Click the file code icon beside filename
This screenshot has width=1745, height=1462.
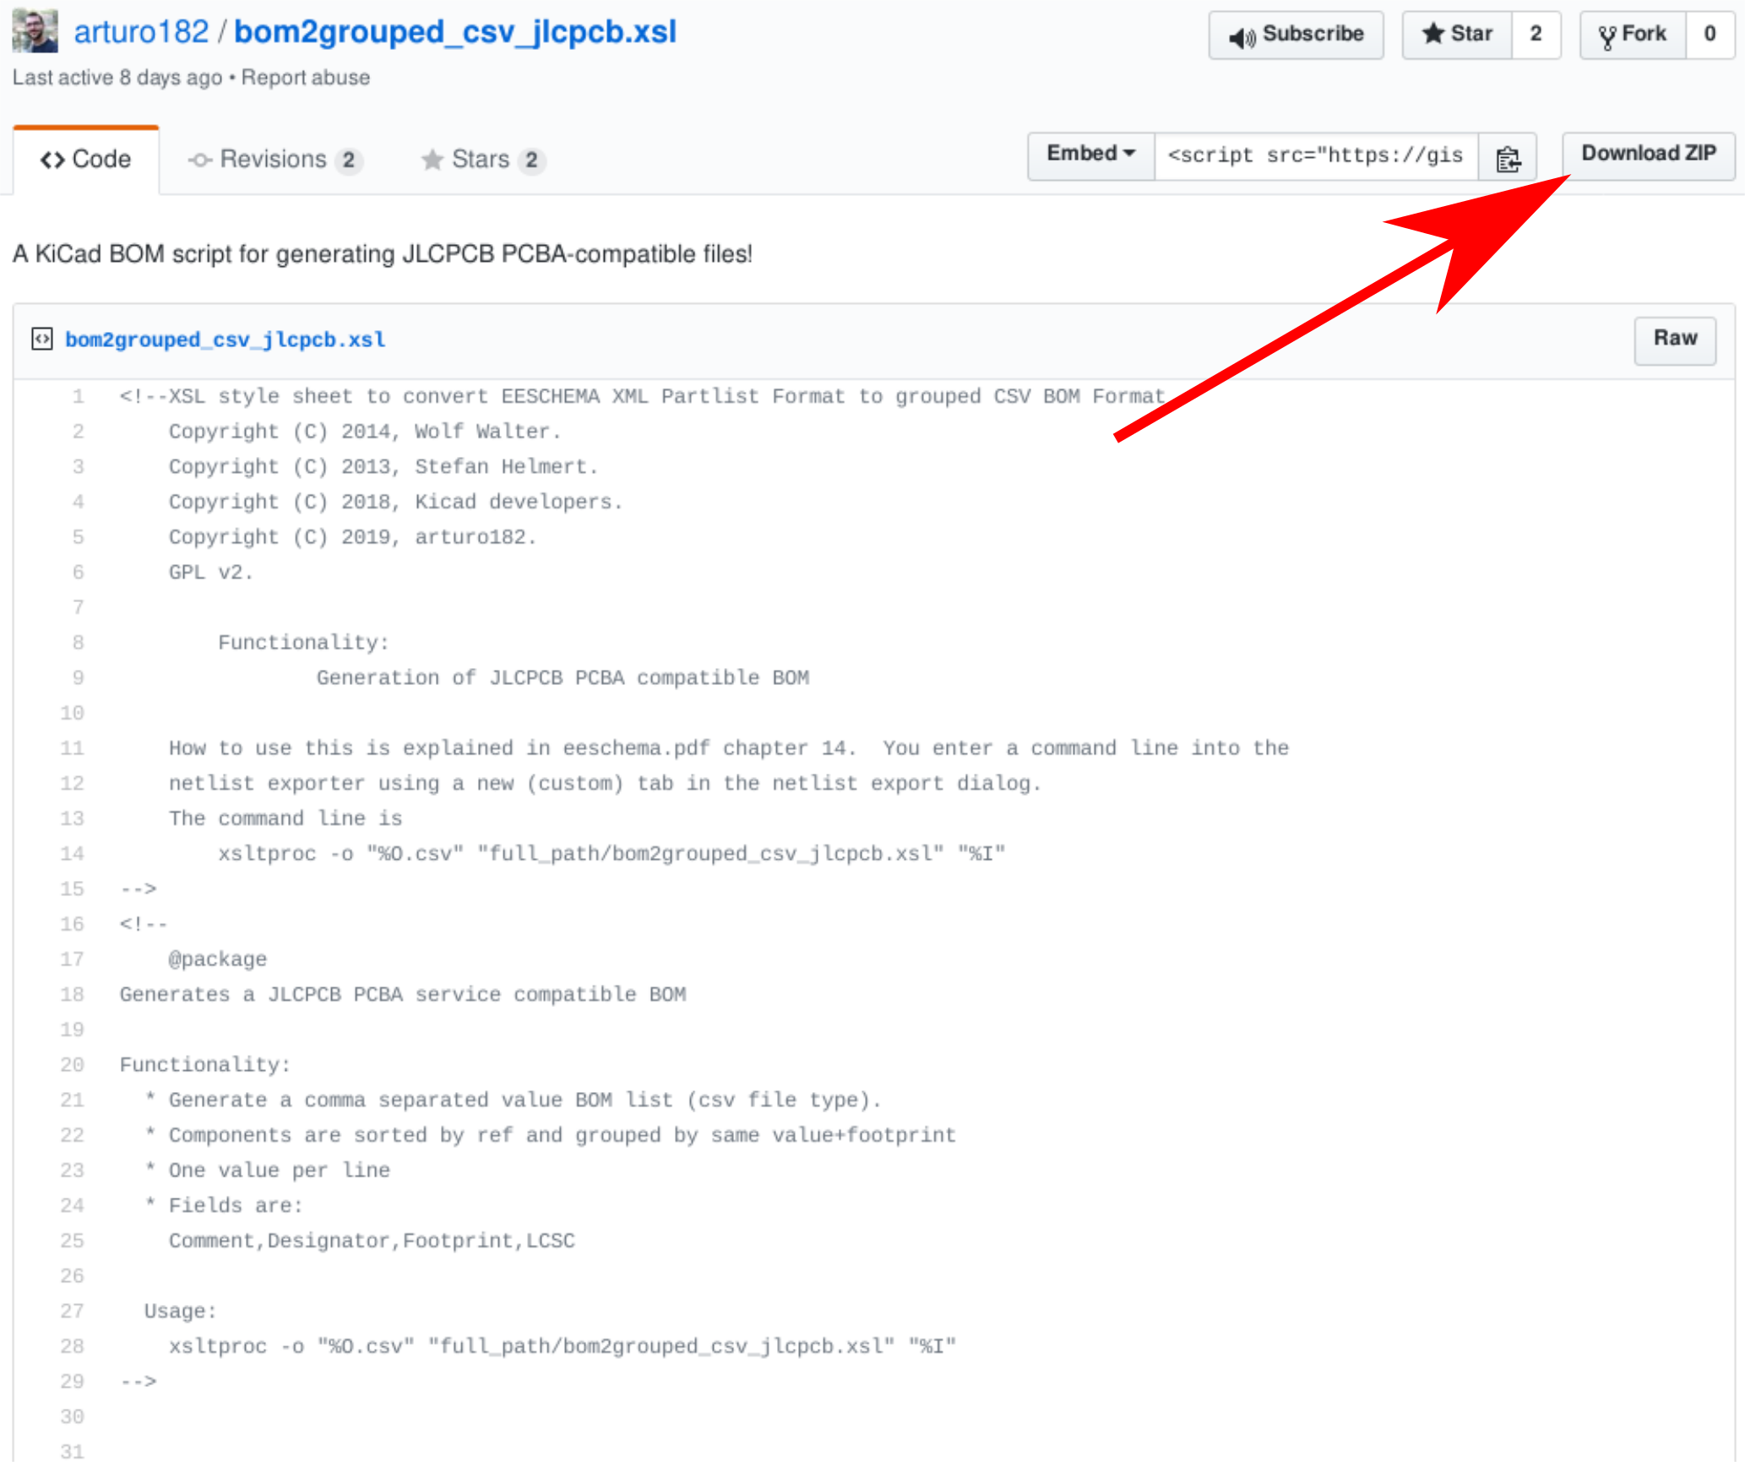41,339
